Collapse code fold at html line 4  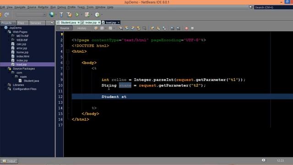(x=68, y=51)
